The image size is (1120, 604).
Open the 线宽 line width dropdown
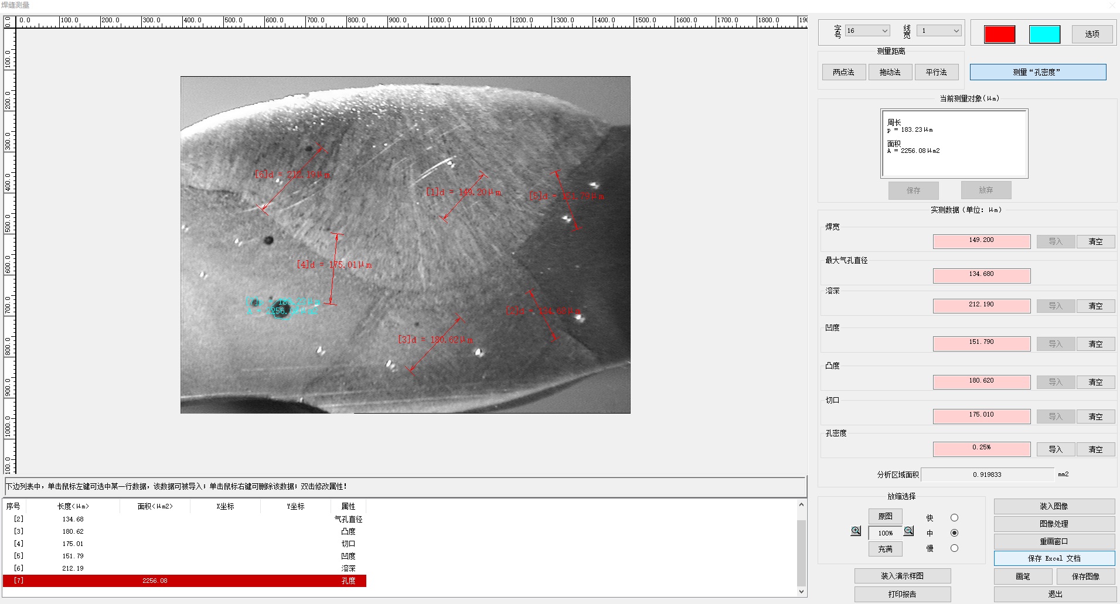click(939, 30)
